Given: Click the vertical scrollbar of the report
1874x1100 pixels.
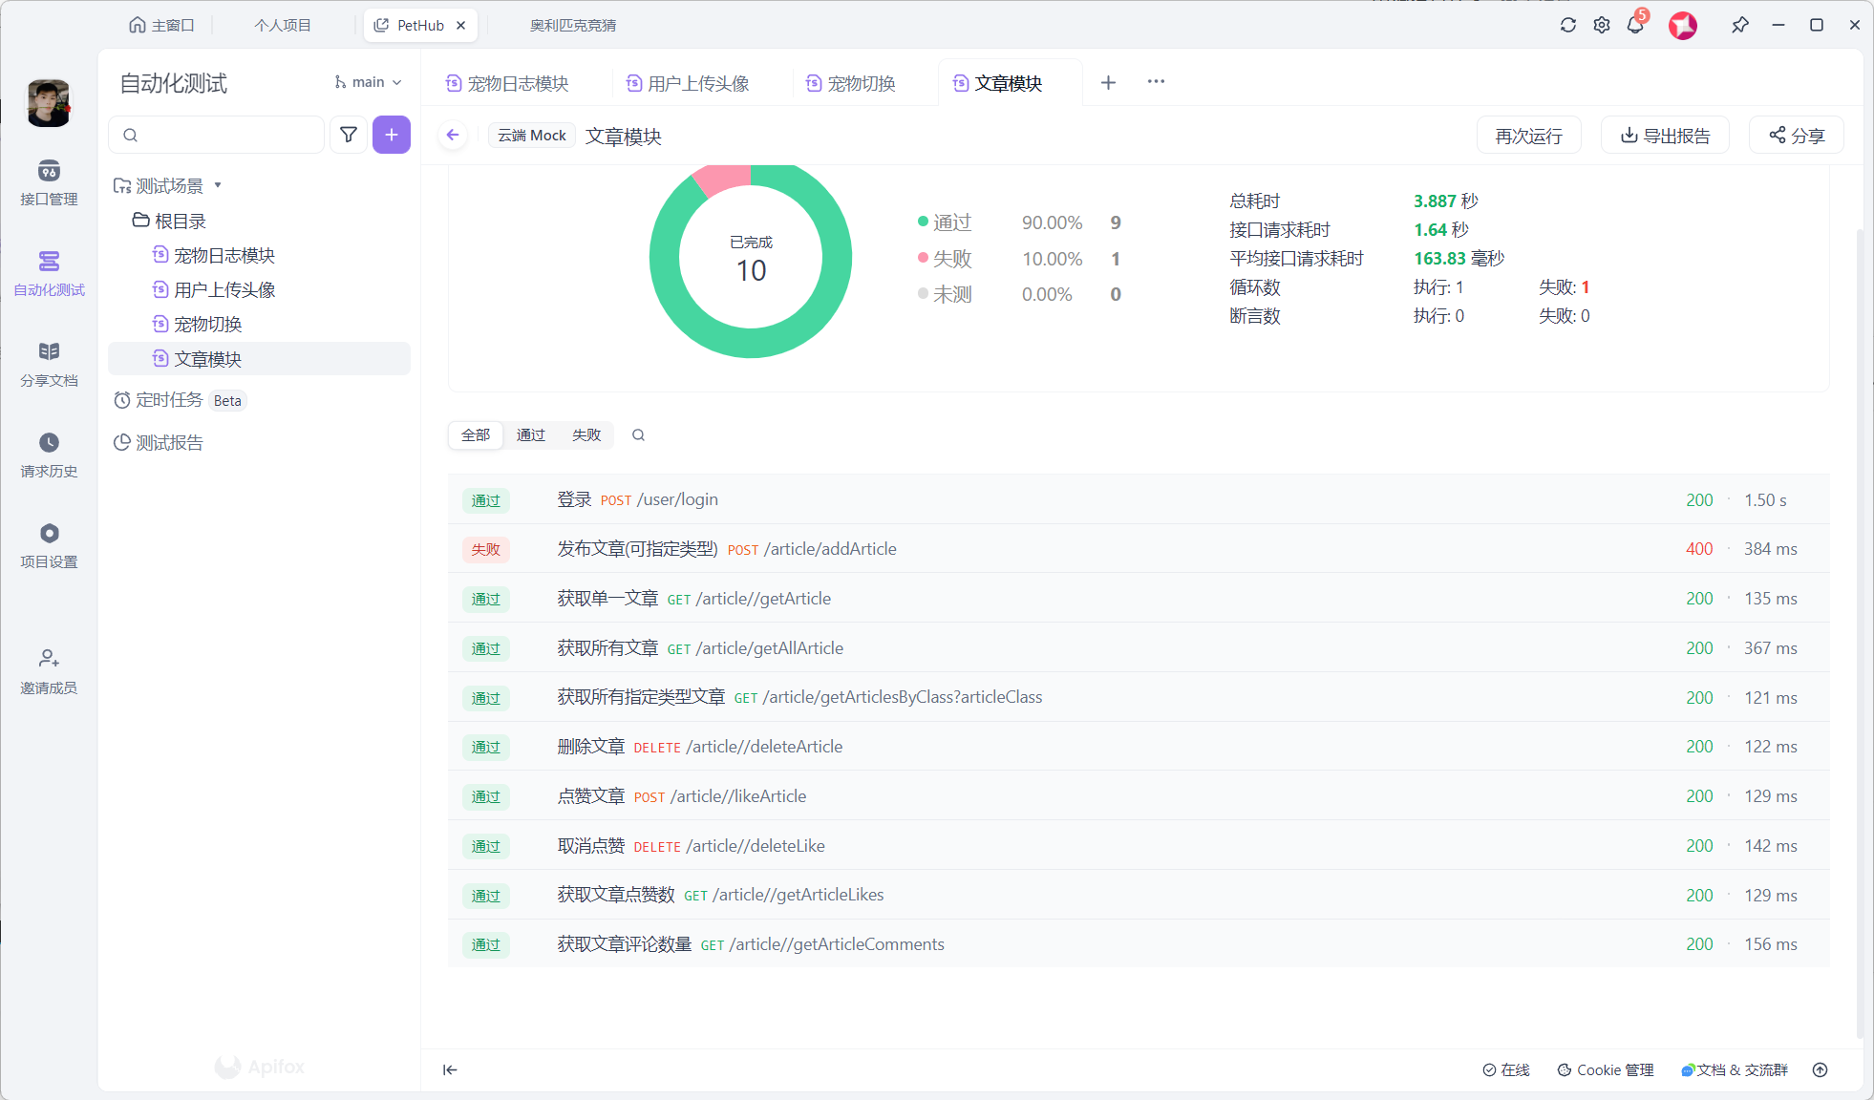Looking at the screenshot, I should pos(1859,633).
